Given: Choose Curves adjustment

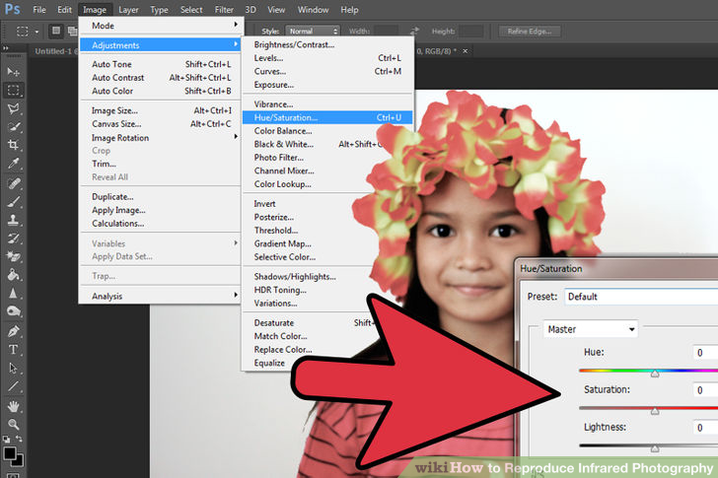Looking at the screenshot, I should (327, 71).
